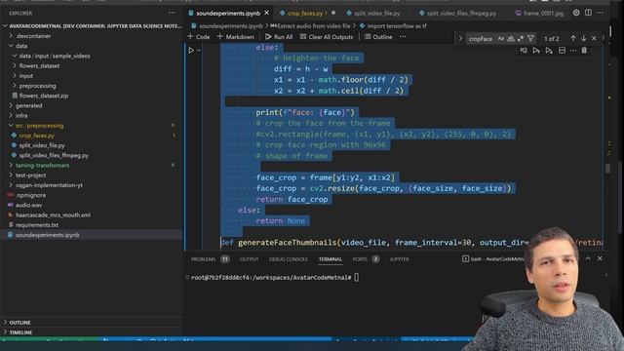
Task: Open audio.wav file
Action: pyautogui.click(x=92, y=205)
